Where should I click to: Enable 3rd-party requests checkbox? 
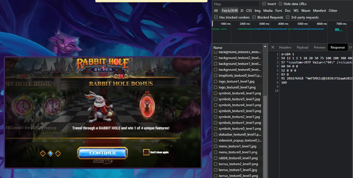(x=288, y=17)
